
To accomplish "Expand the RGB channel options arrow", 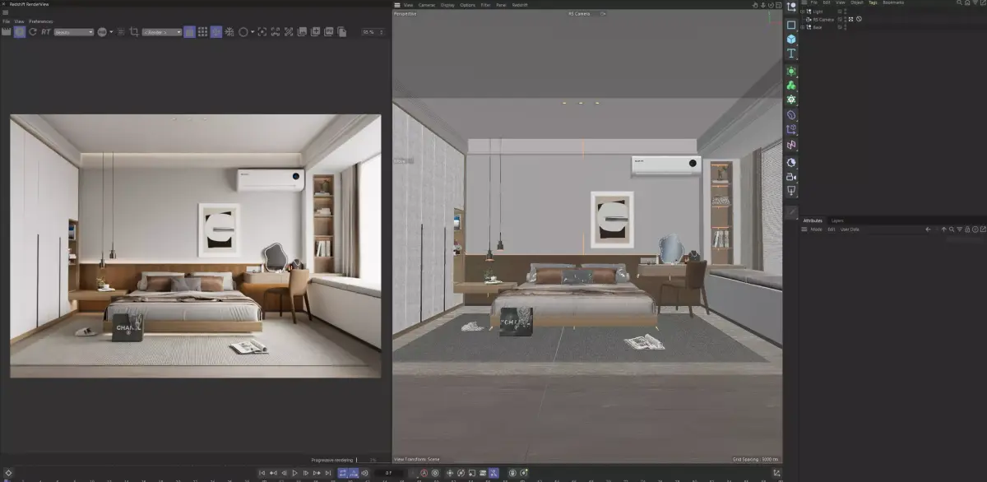I will tap(111, 31).
